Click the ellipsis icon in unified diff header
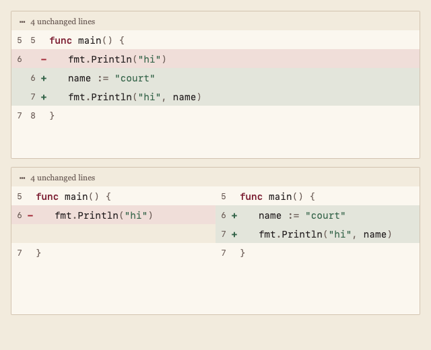 pos(22,22)
